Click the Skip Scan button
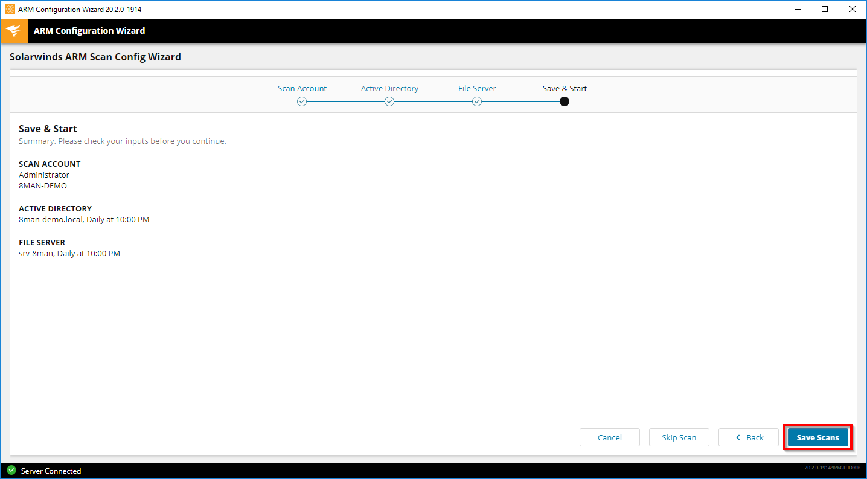The image size is (867, 479). coord(679,437)
